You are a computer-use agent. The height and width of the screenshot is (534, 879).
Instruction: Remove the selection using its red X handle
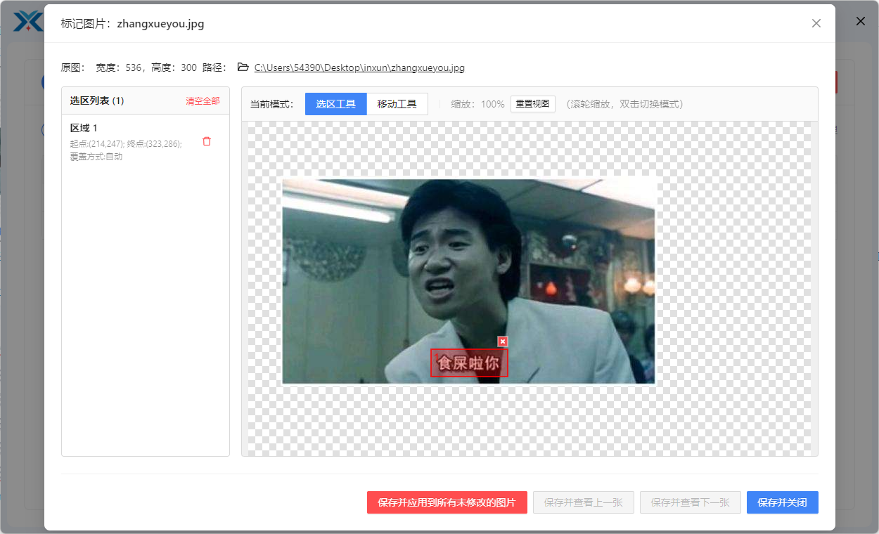click(x=502, y=341)
